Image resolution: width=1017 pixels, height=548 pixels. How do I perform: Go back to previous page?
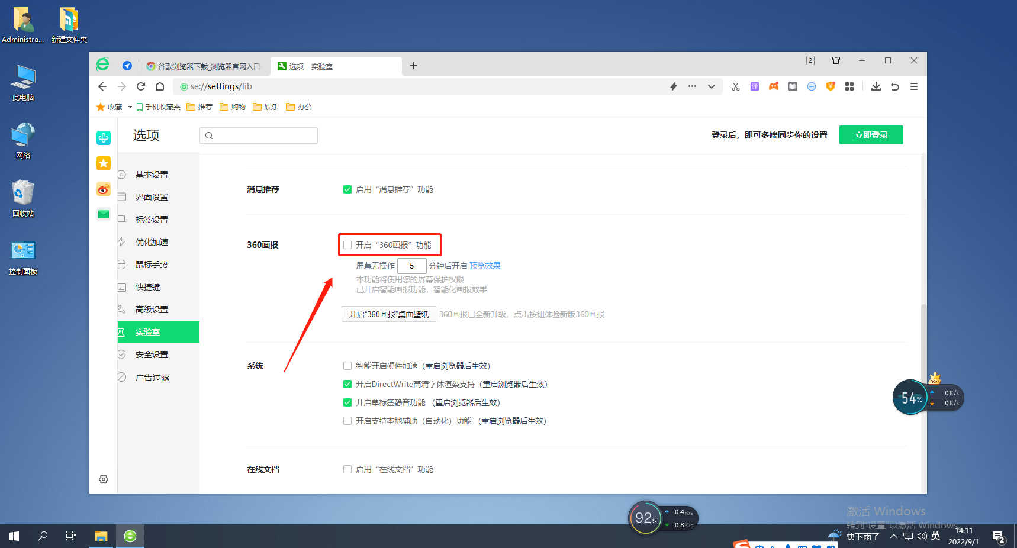102,86
